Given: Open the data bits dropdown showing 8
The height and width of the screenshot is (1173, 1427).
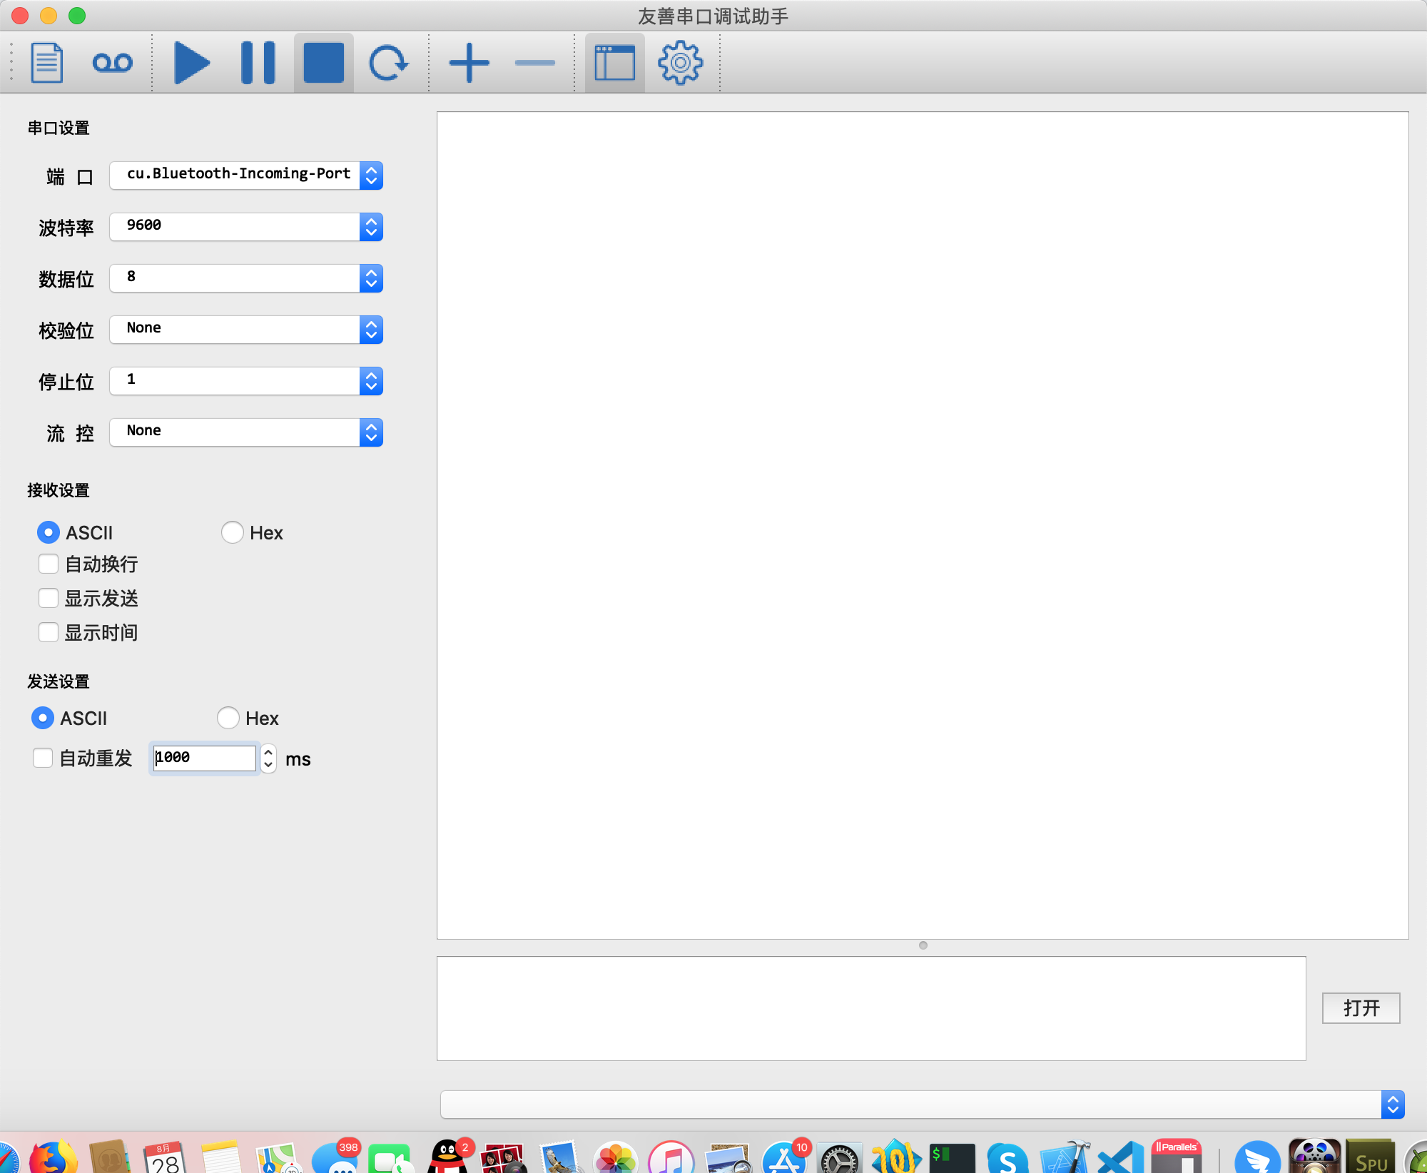Looking at the screenshot, I should point(246,278).
